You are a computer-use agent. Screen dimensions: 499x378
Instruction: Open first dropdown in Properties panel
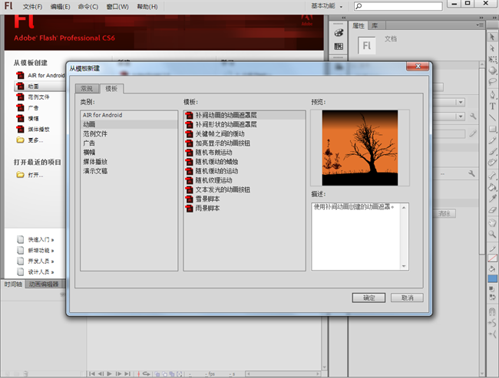click(460, 102)
